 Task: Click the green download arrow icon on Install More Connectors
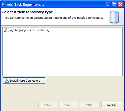point(7,81)
